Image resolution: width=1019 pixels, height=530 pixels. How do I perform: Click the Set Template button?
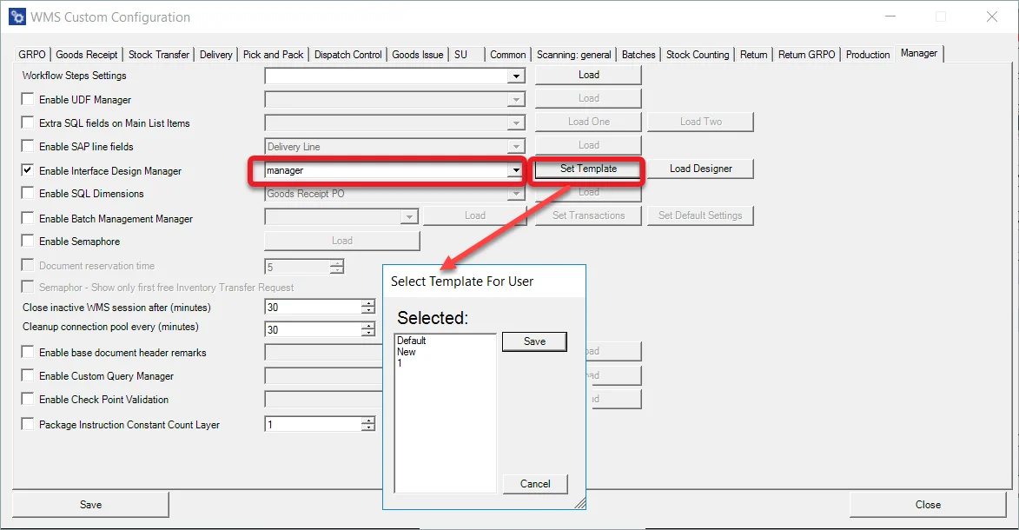(x=588, y=170)
